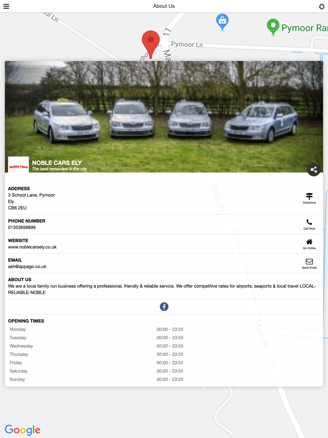Screen dimensions: 328x438
Task: Open the Facebook page icon
Action: pyautogui.click(x=164, y=307)
